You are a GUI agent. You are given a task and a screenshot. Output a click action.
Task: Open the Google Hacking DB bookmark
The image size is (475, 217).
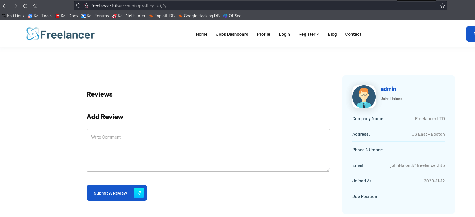click(199, 16)
